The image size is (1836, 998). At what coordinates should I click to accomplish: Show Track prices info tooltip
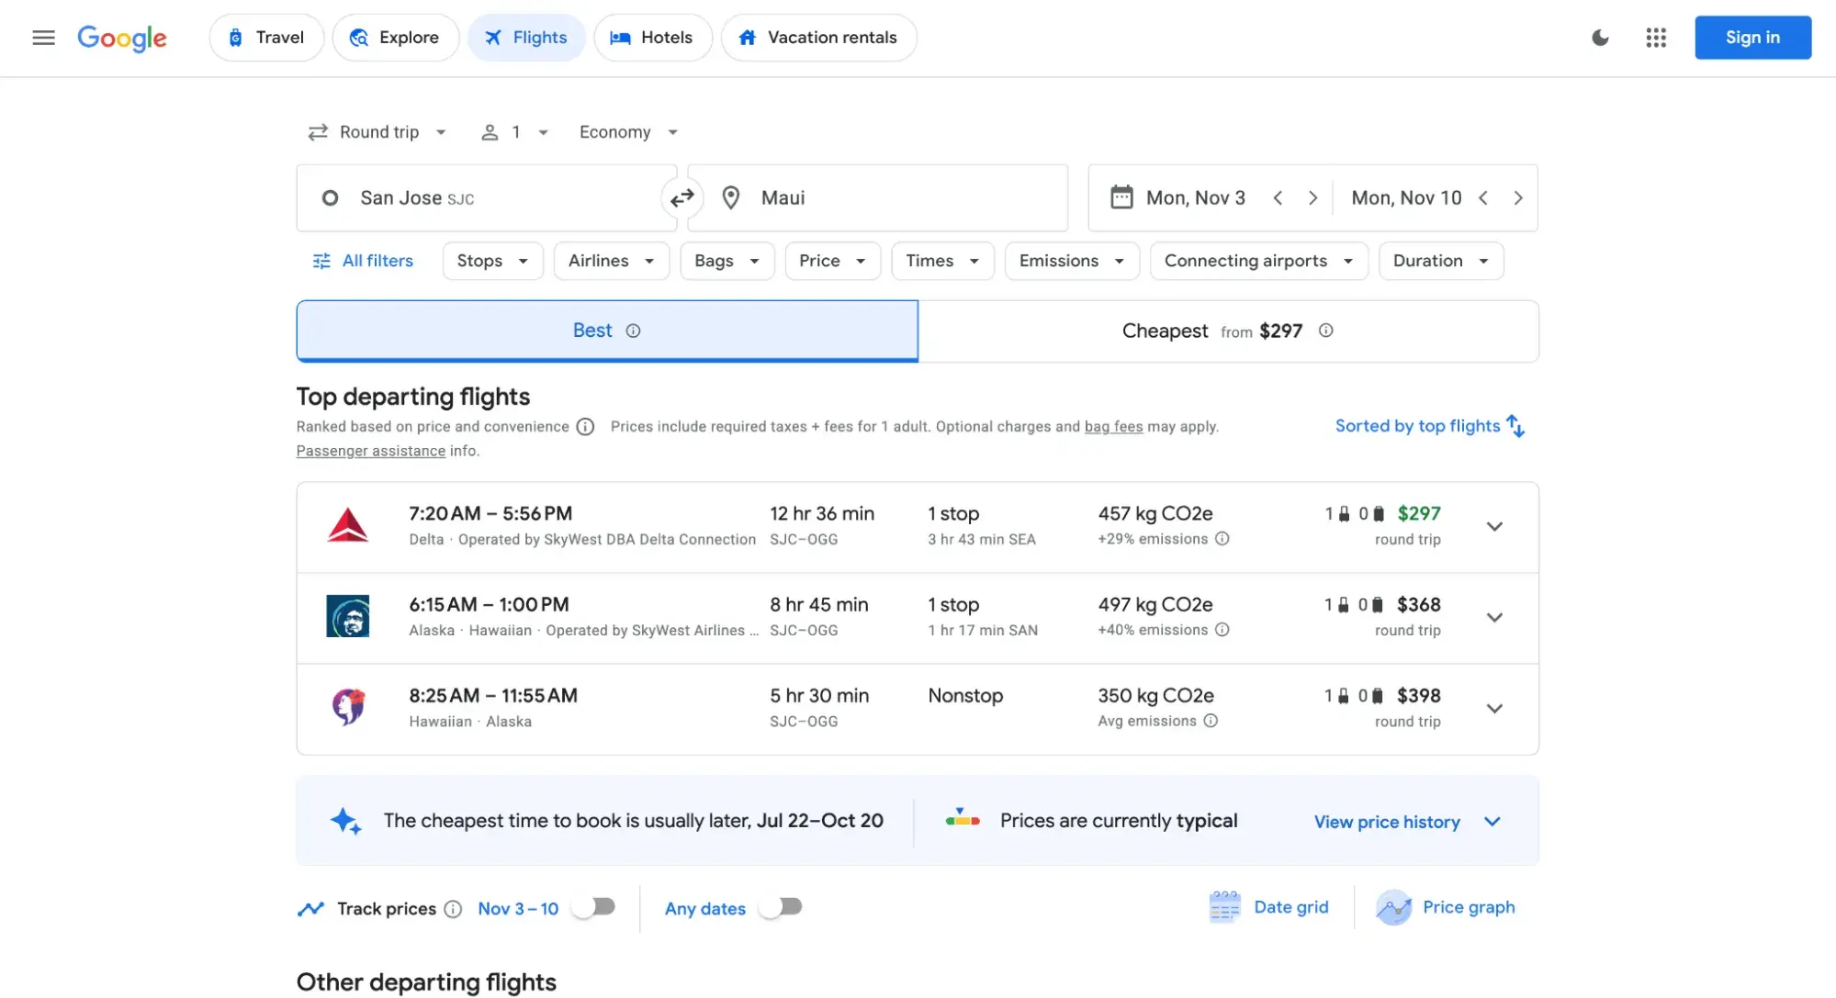pos(453,909)
